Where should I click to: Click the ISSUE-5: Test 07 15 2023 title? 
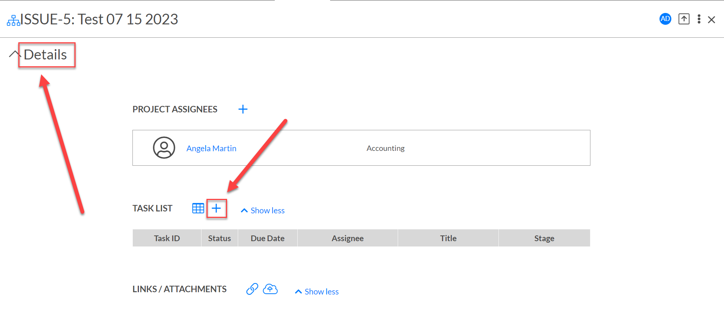click(x=99, y=19)
